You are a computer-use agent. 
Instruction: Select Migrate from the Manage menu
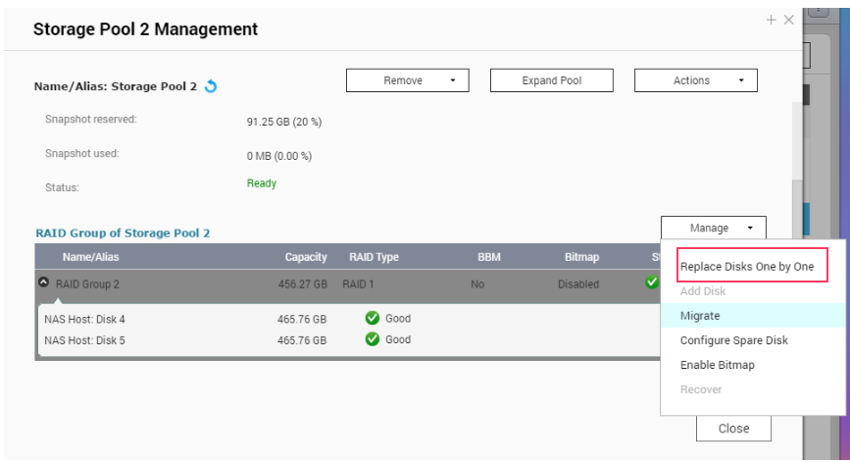tap(700, 316)
